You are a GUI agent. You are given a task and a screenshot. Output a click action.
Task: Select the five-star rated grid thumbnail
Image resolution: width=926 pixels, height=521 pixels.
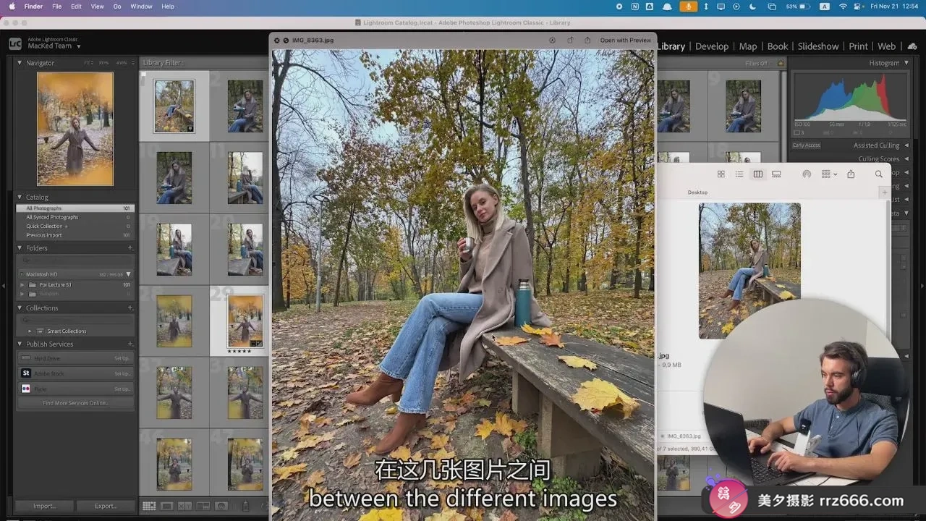coord(245,321)
